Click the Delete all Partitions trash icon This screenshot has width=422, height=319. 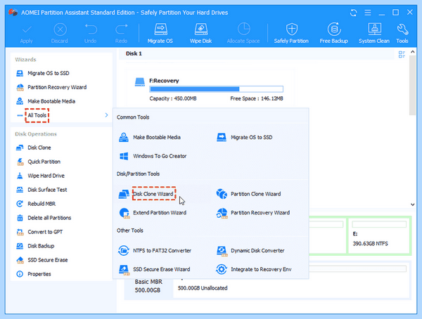click(x=20, y=218)
